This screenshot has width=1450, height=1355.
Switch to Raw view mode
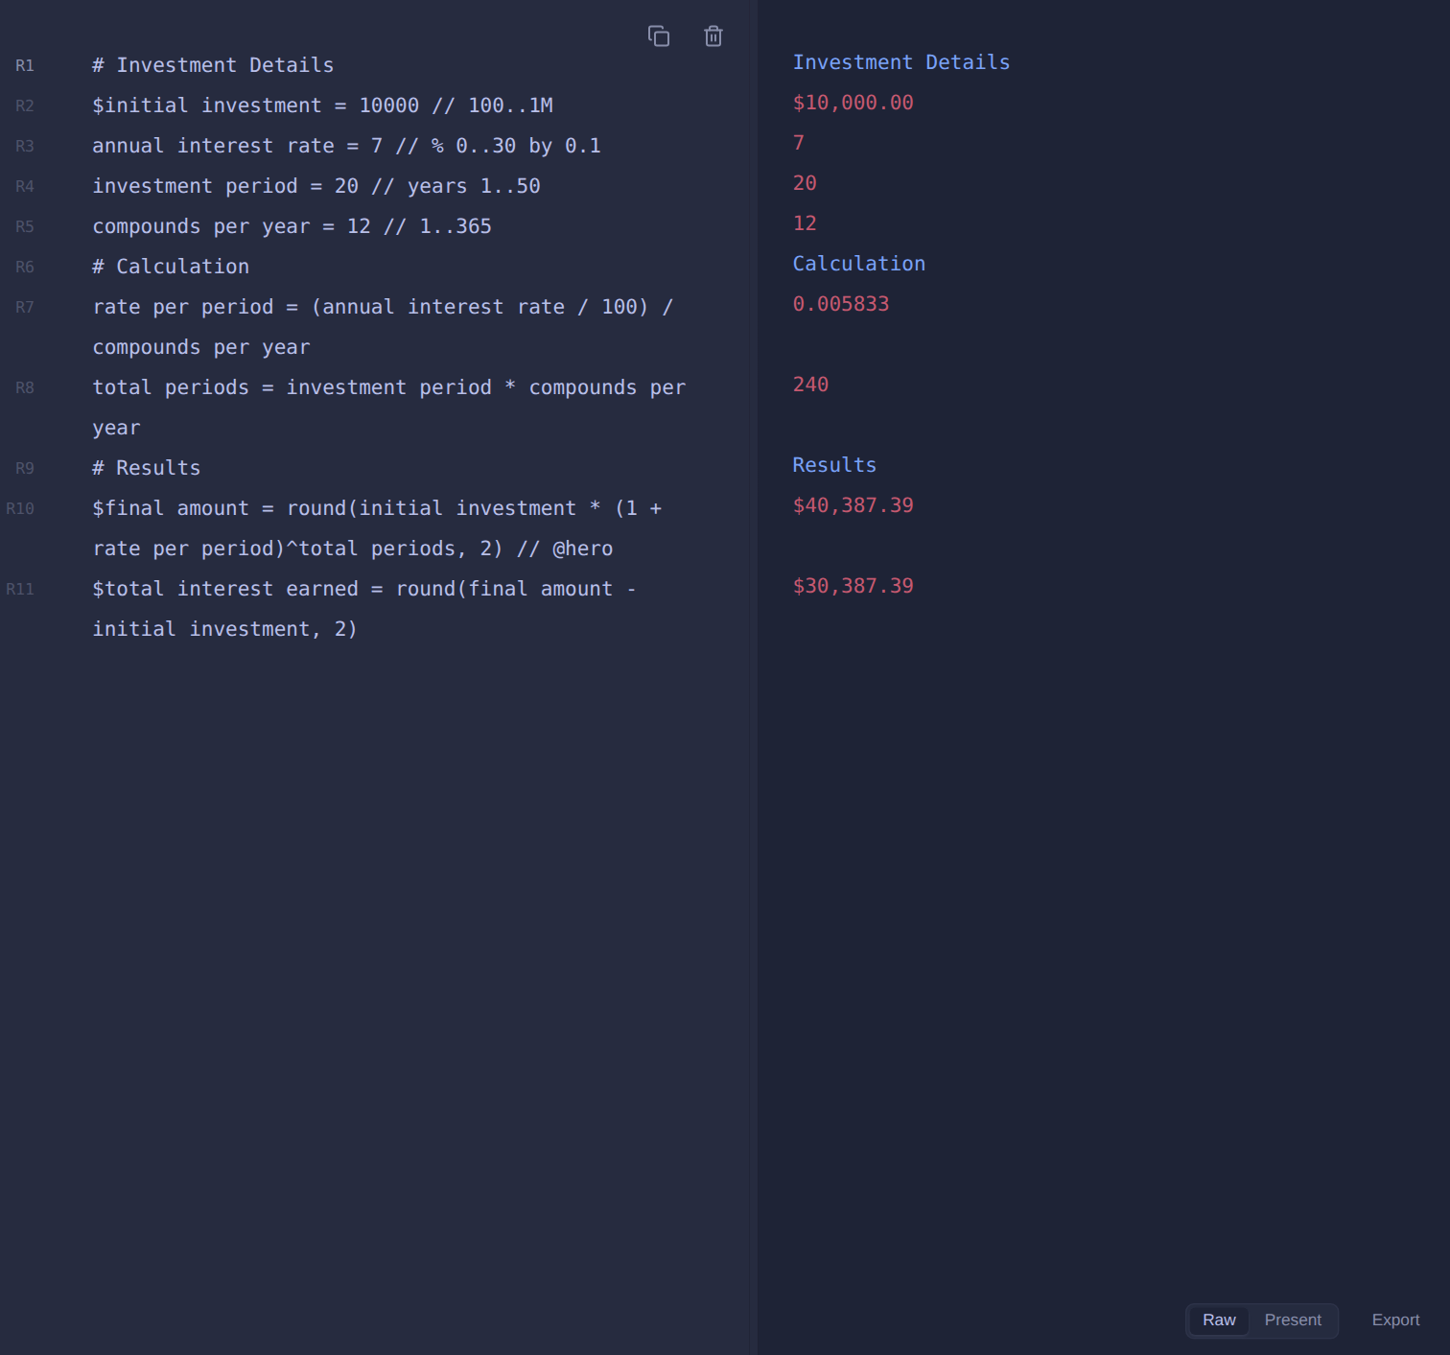click(1219, 1320)
